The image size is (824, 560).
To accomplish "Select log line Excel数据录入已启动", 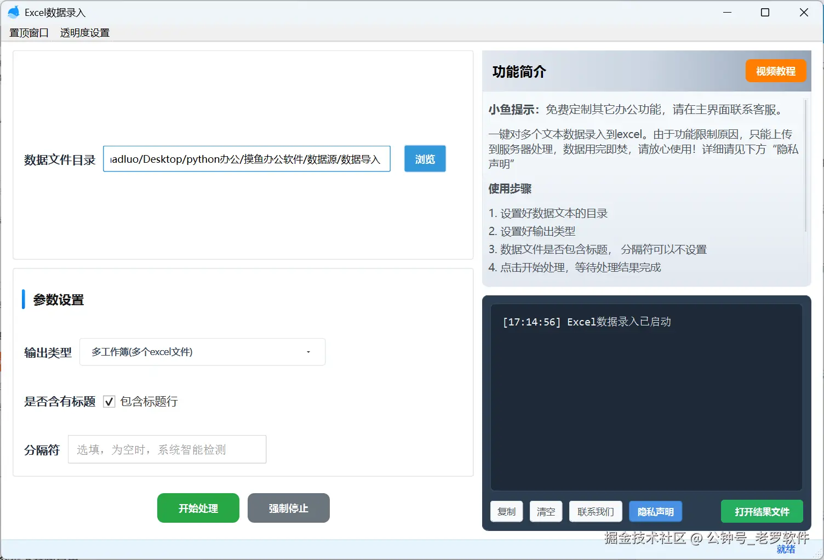I will pyautogui.click(x=587, y=322).
